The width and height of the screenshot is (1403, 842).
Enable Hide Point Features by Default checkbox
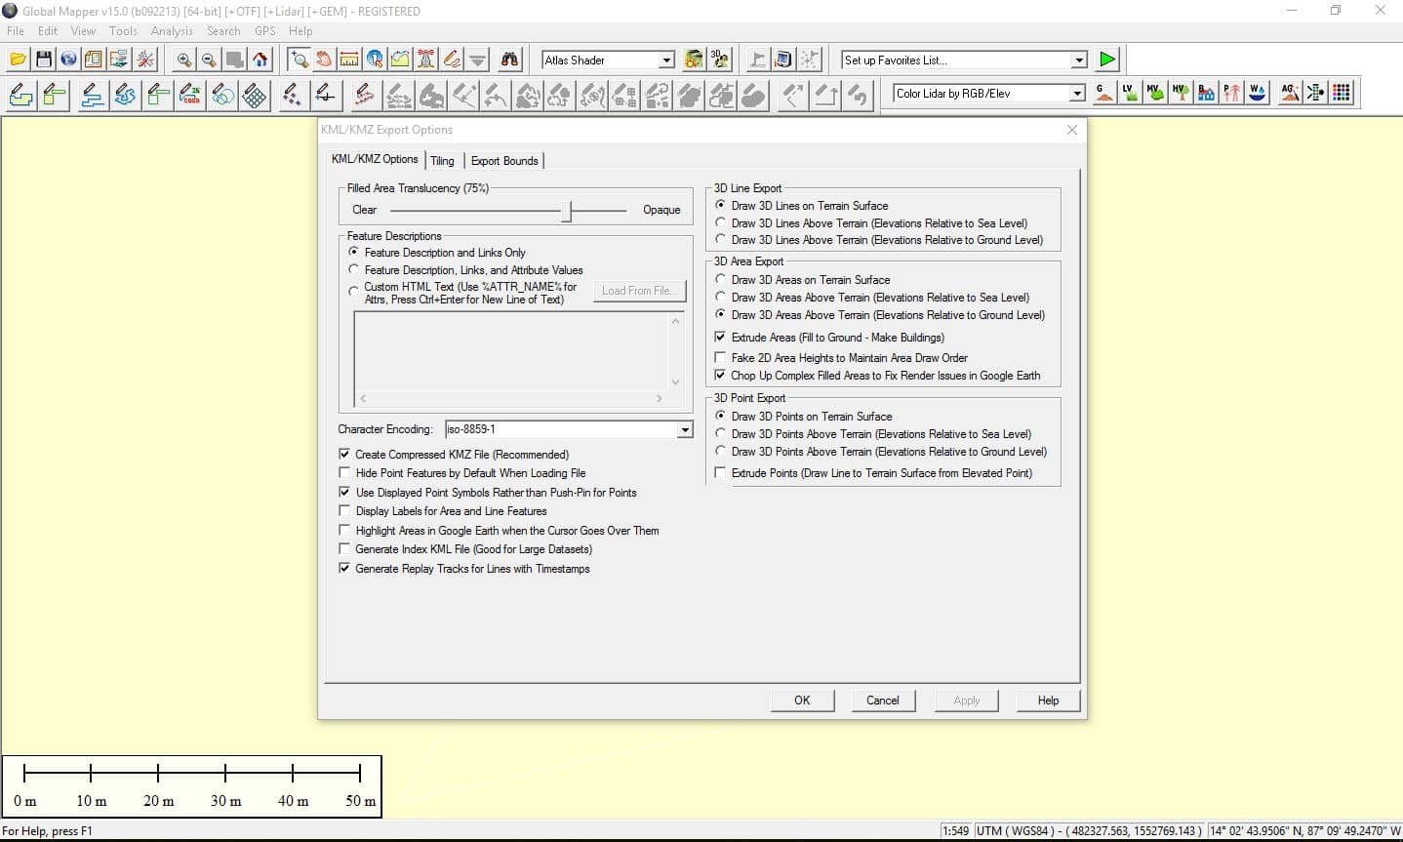[462, 473]
